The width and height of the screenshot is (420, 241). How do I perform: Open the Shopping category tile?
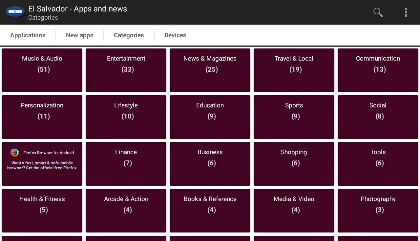click(x=294, y=164)
